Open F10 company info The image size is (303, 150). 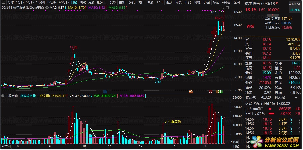(160, 2)
